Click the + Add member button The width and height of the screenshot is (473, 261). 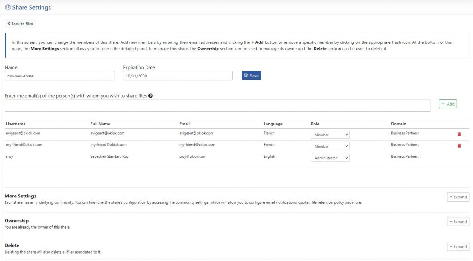tap(448, 104)
